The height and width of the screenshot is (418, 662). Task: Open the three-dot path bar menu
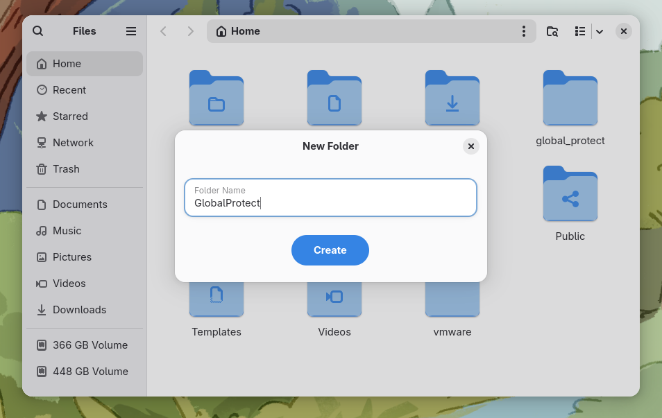coord(524,31)
